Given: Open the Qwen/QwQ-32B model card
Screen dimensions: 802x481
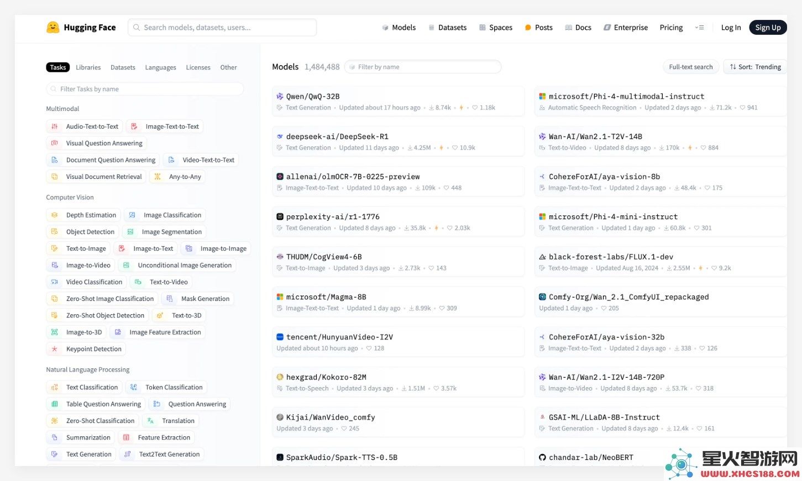Looking at the screenshot, I should tap(398, 102).
